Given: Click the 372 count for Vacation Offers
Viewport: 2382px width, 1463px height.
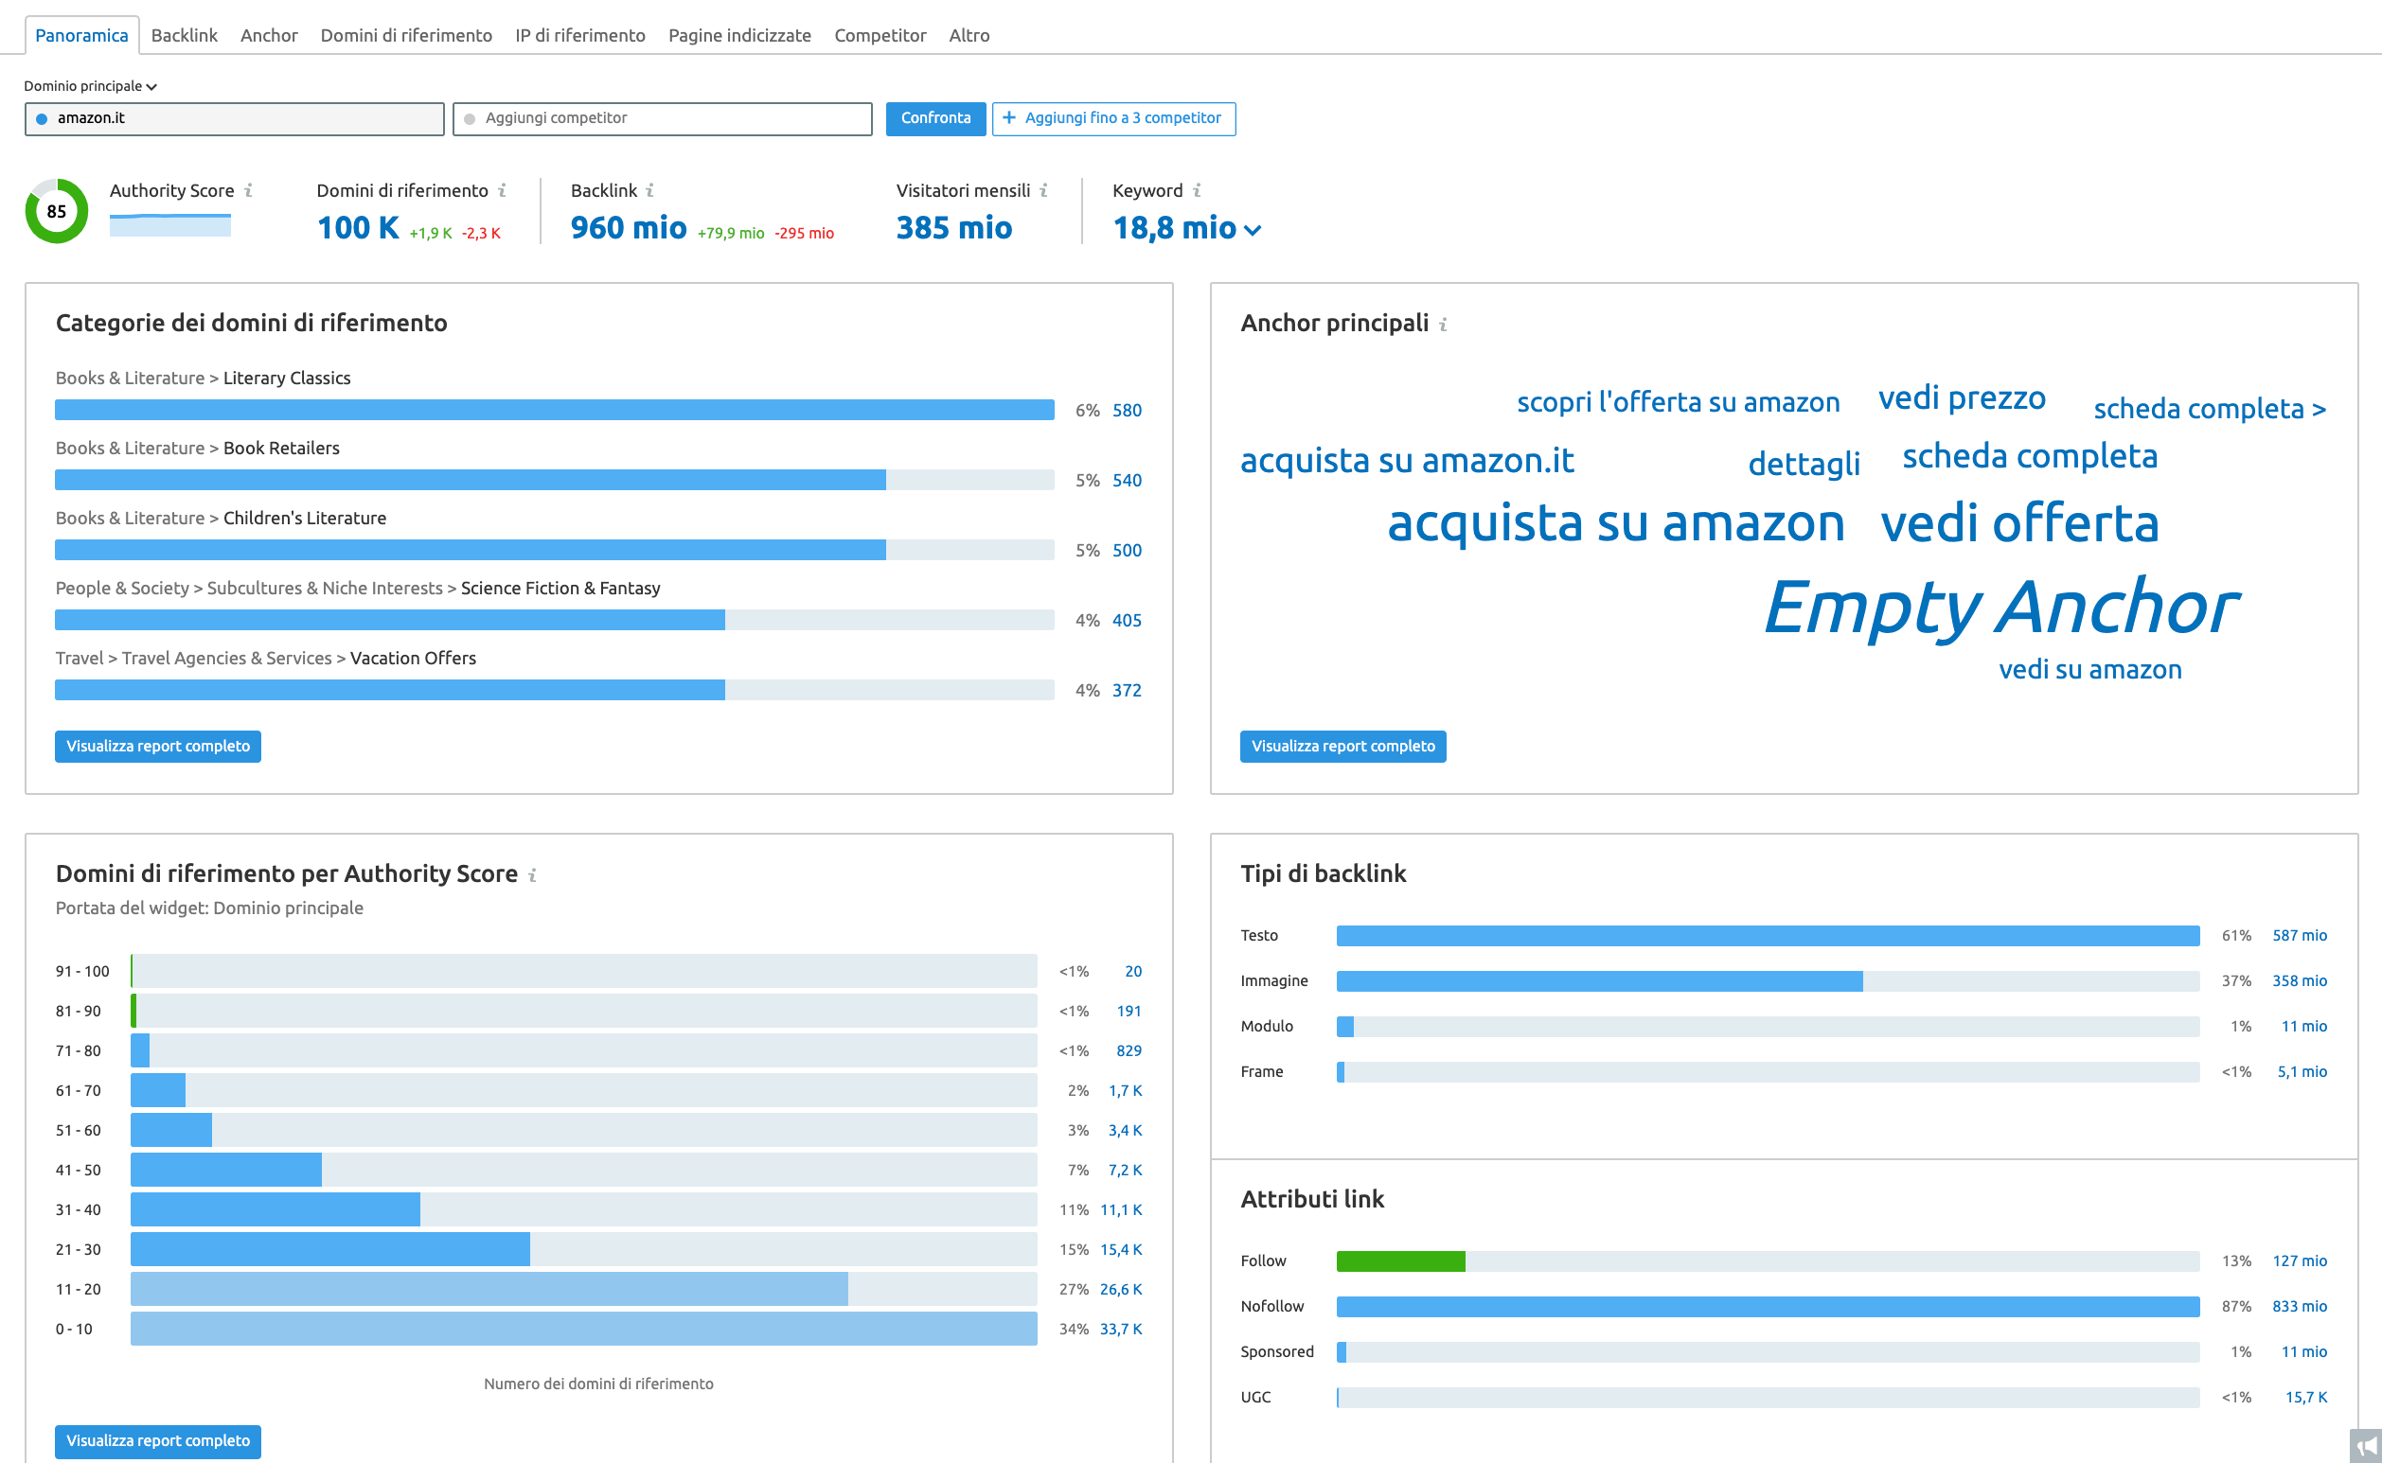Looking at the screenshot, I should pyautogui.click(x=1127, y=690).
